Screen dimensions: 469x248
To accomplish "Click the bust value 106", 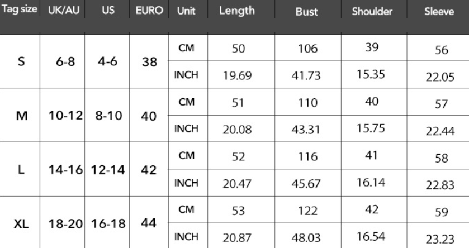I will pos(306,49).
